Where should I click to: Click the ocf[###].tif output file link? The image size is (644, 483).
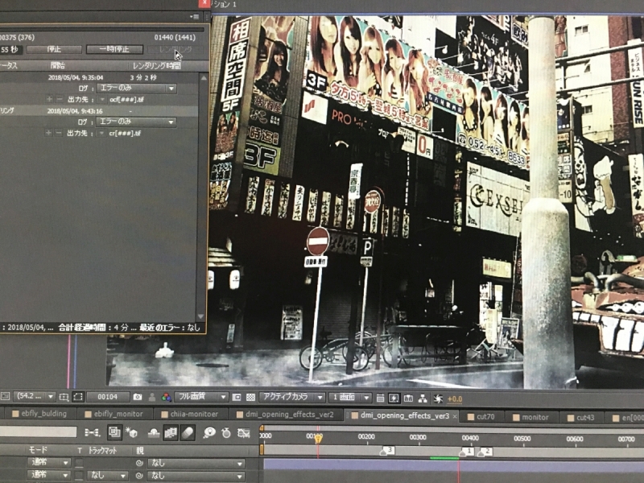tap(126, 99)
